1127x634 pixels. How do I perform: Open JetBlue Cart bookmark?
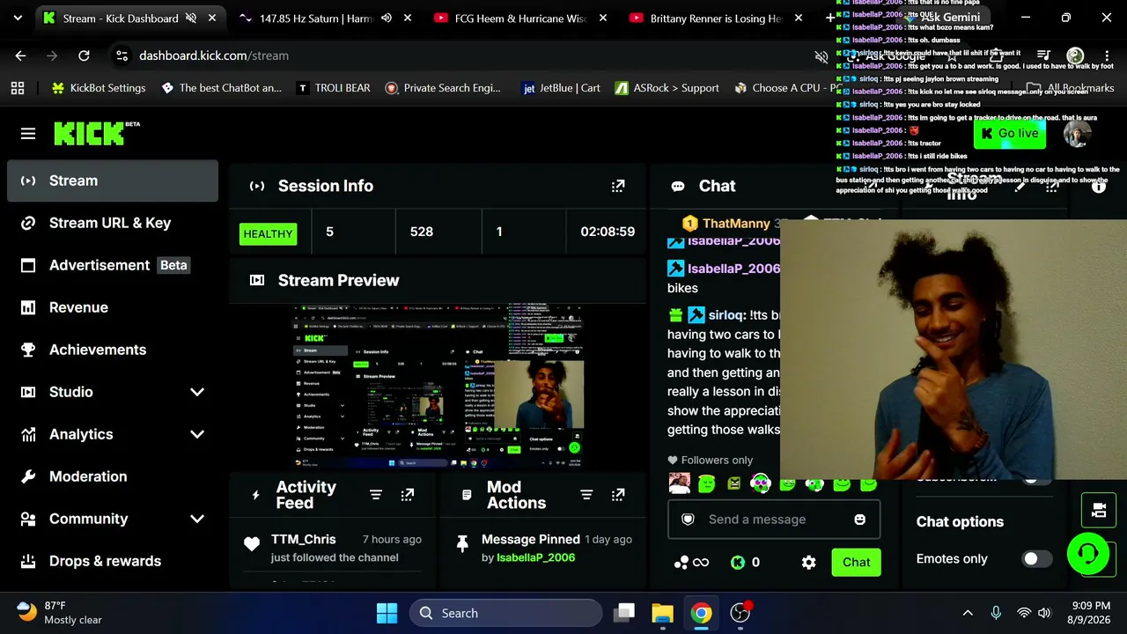coord(562,88)
